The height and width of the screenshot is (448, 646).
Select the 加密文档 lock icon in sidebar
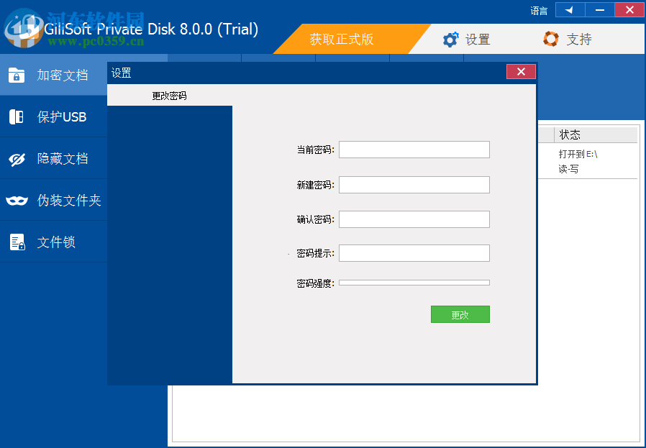coord(17,75)
